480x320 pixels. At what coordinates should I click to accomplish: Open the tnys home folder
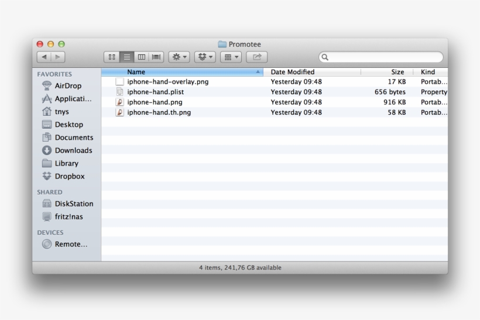67,112
